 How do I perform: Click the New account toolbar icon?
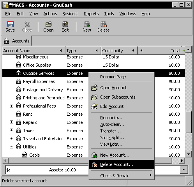(87, 24)
